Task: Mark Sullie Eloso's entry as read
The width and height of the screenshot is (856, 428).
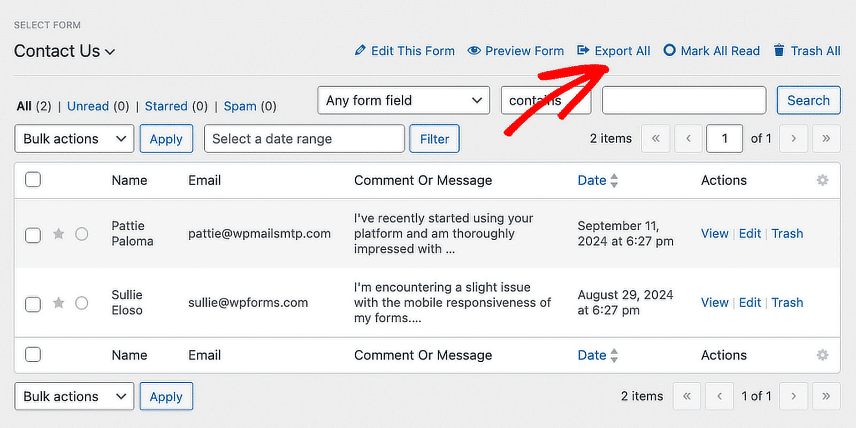Action: point(82,303)
